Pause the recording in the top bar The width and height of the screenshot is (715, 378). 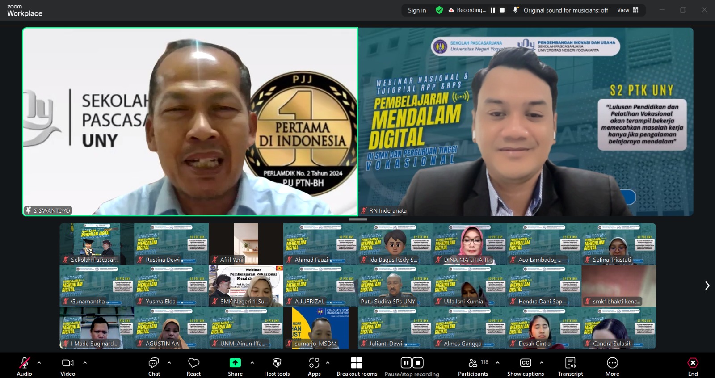click(493, 10)
